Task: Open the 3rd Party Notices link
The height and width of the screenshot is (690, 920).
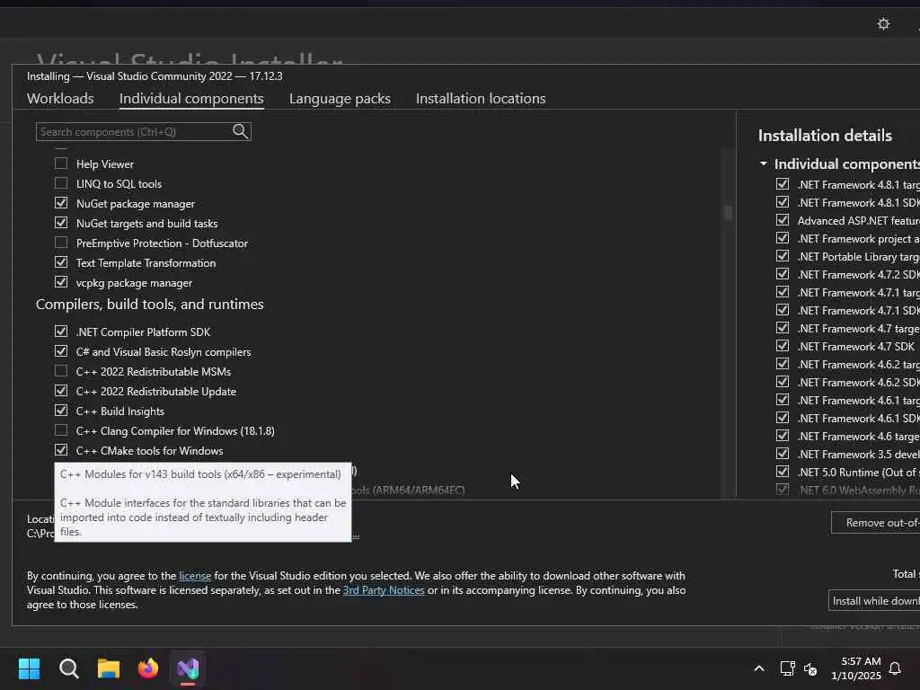Action: point(384,590)
